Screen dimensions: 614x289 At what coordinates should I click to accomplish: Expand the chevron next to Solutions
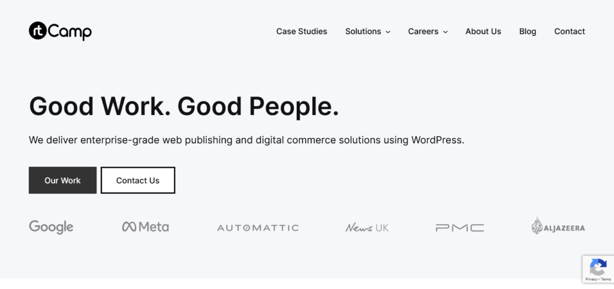pos(388,32)
